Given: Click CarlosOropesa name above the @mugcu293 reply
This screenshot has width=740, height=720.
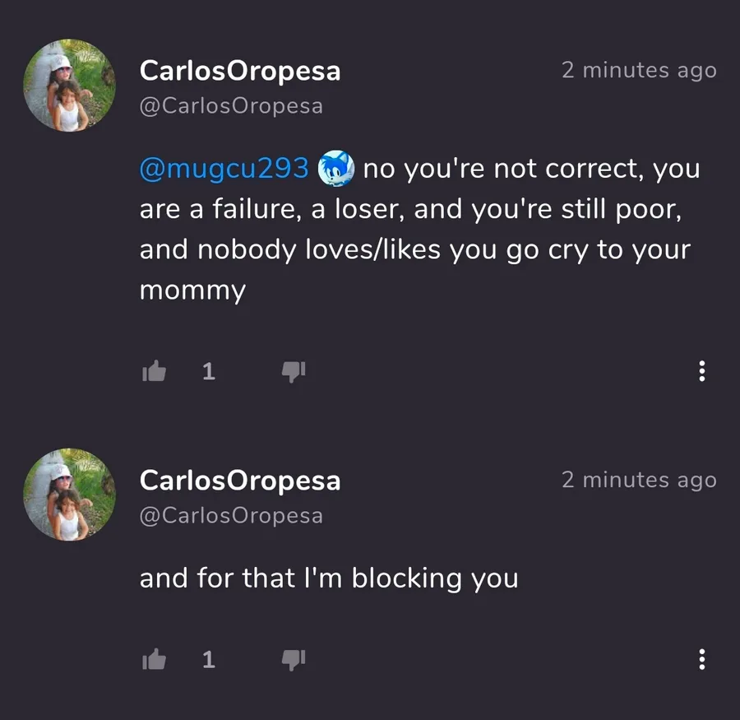Looking at the screenshot, I should pyautogui.click(x=240, y=71).
